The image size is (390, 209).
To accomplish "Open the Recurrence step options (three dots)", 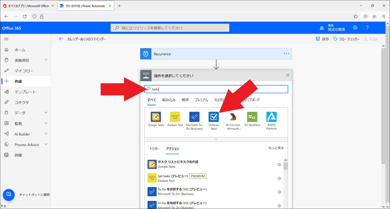I will (x=286, y=54).
